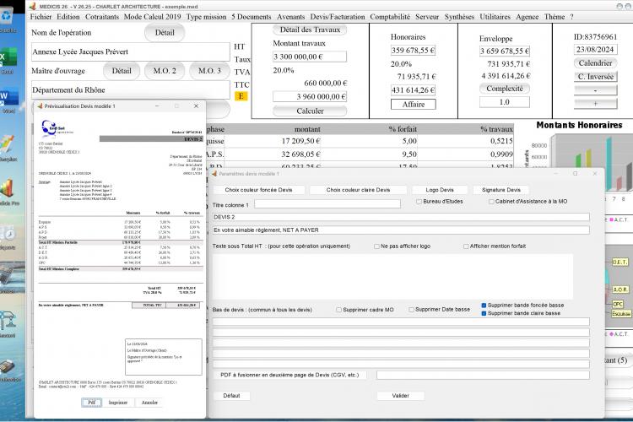
Task: Click Pdf in the preview window
Action: [x=91, y=403]
